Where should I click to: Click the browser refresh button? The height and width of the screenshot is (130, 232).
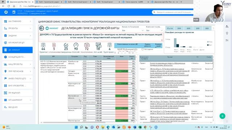click(x=9, y=6)
